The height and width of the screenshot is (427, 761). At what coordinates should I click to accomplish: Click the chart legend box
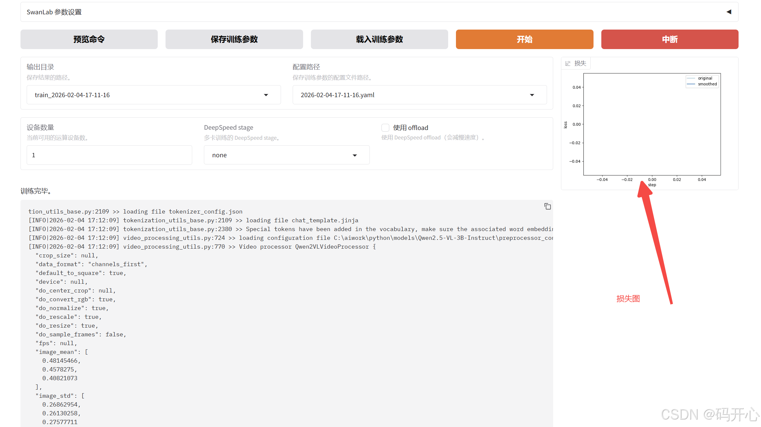pos(702,81)
